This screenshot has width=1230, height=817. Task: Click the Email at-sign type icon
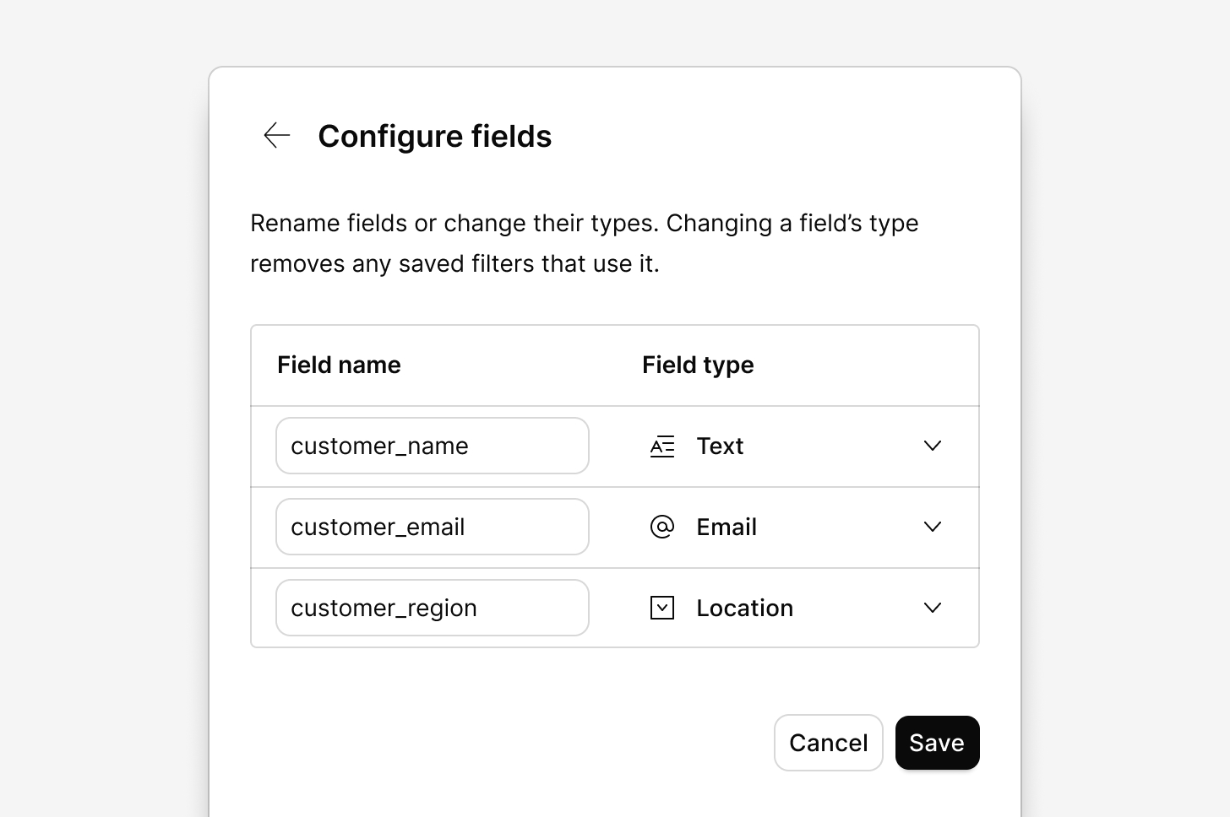coord(662,527)
